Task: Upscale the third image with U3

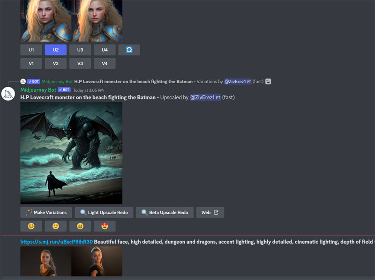Action: (80, 50)
